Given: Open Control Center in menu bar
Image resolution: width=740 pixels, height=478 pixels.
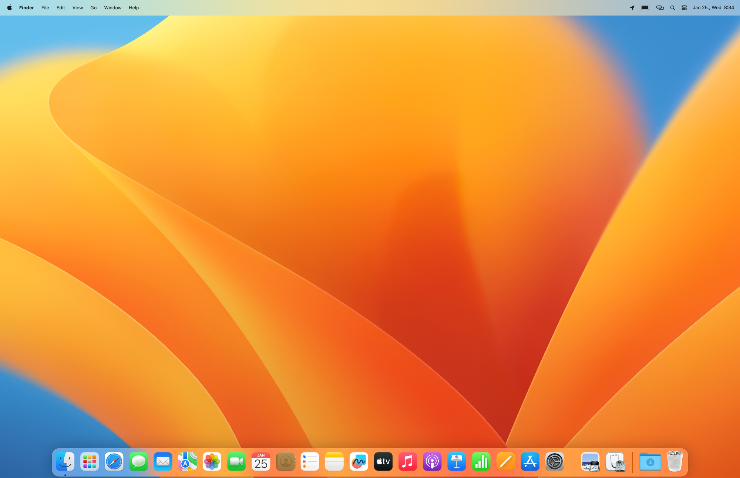Looking at the screenshot, I should pyautogui.click(x=684, y=8).
